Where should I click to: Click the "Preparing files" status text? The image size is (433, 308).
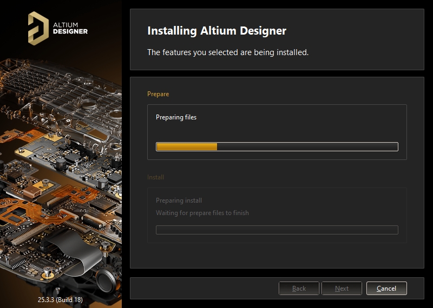click(176, 117)
